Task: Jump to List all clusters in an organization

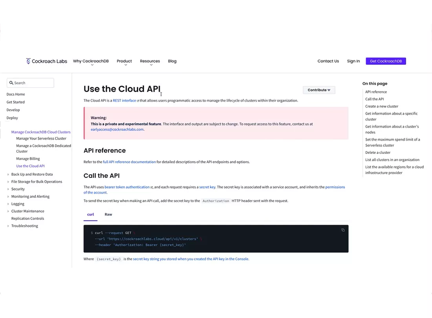Action: pos(392,160)
